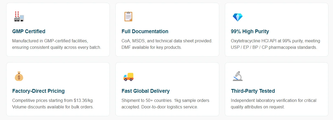Select the Full Documentation heading
The image size is (333, 120).
[145, 32]
